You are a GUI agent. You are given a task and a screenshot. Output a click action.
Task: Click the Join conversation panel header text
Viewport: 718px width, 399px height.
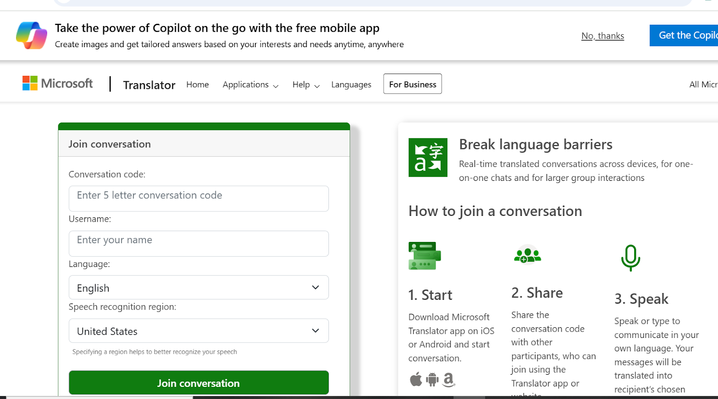tap(109, 144)
